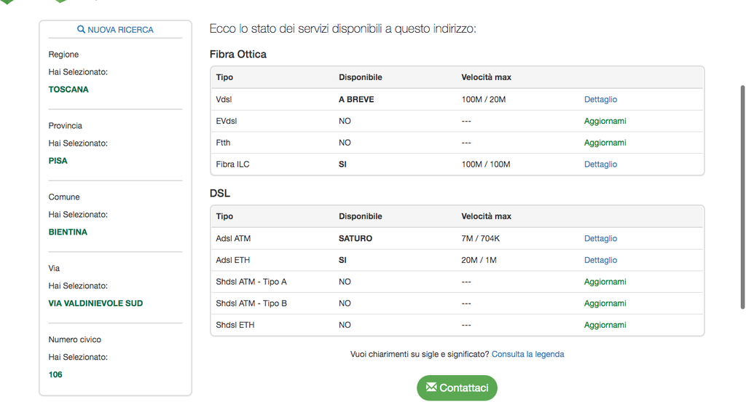Select Aggiornami for Shdsl ATM - Tipo B
The image size is (746, 402).
click(x=605, y=304)
